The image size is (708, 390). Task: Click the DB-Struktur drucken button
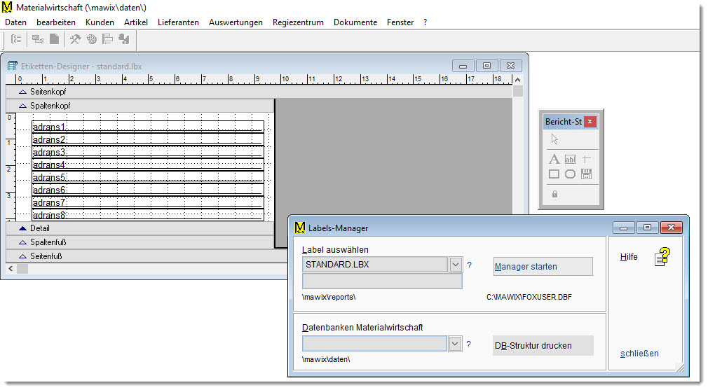(543, 345)
